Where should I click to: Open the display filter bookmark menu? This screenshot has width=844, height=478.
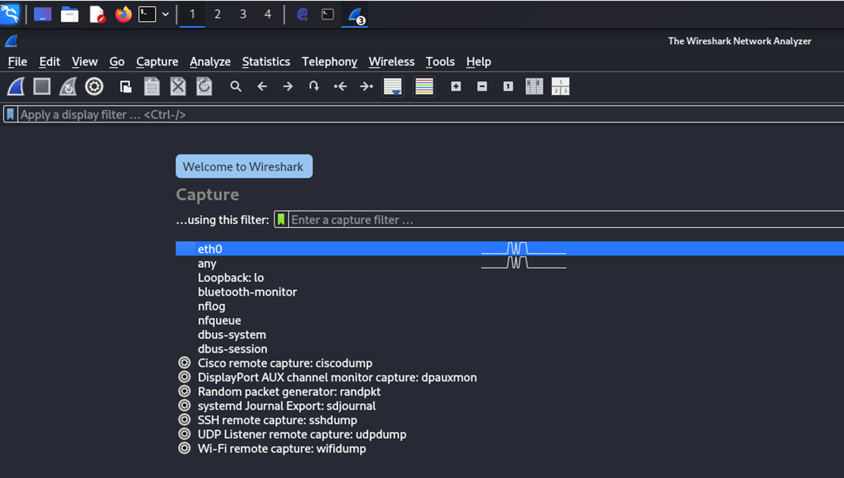tap(10, 115)
